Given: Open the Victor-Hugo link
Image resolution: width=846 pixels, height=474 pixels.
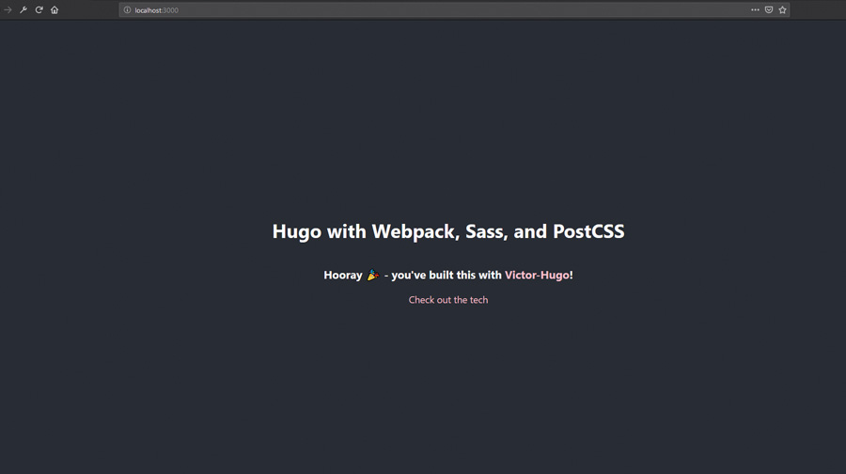Looking at the screenshot, I should [x=537, y=275].
